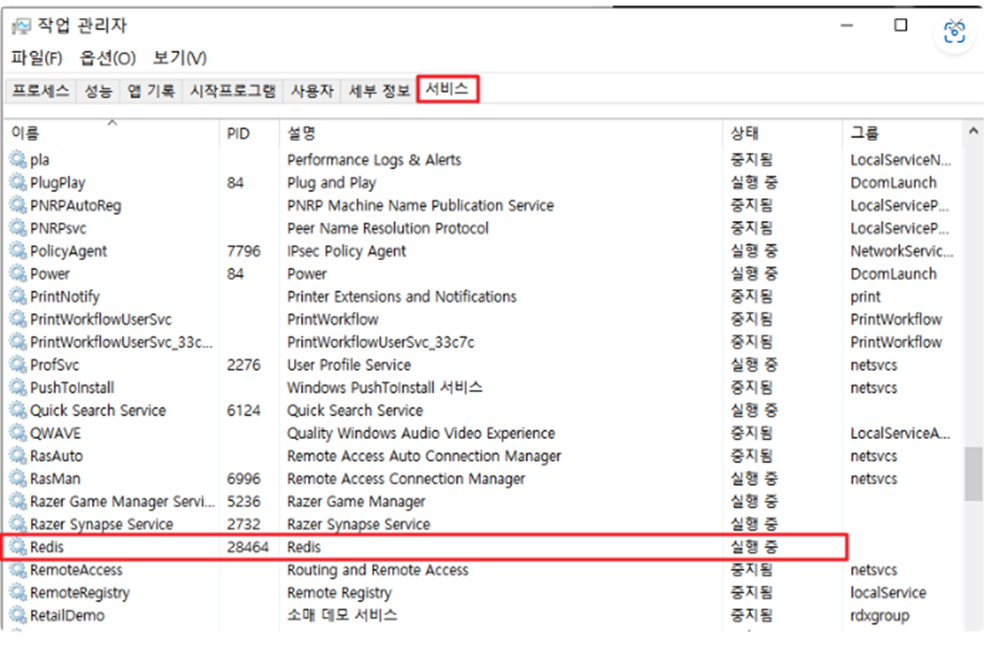Open the 세부 정보 tab
The image size is (1008, 650).
coord(379,91)
